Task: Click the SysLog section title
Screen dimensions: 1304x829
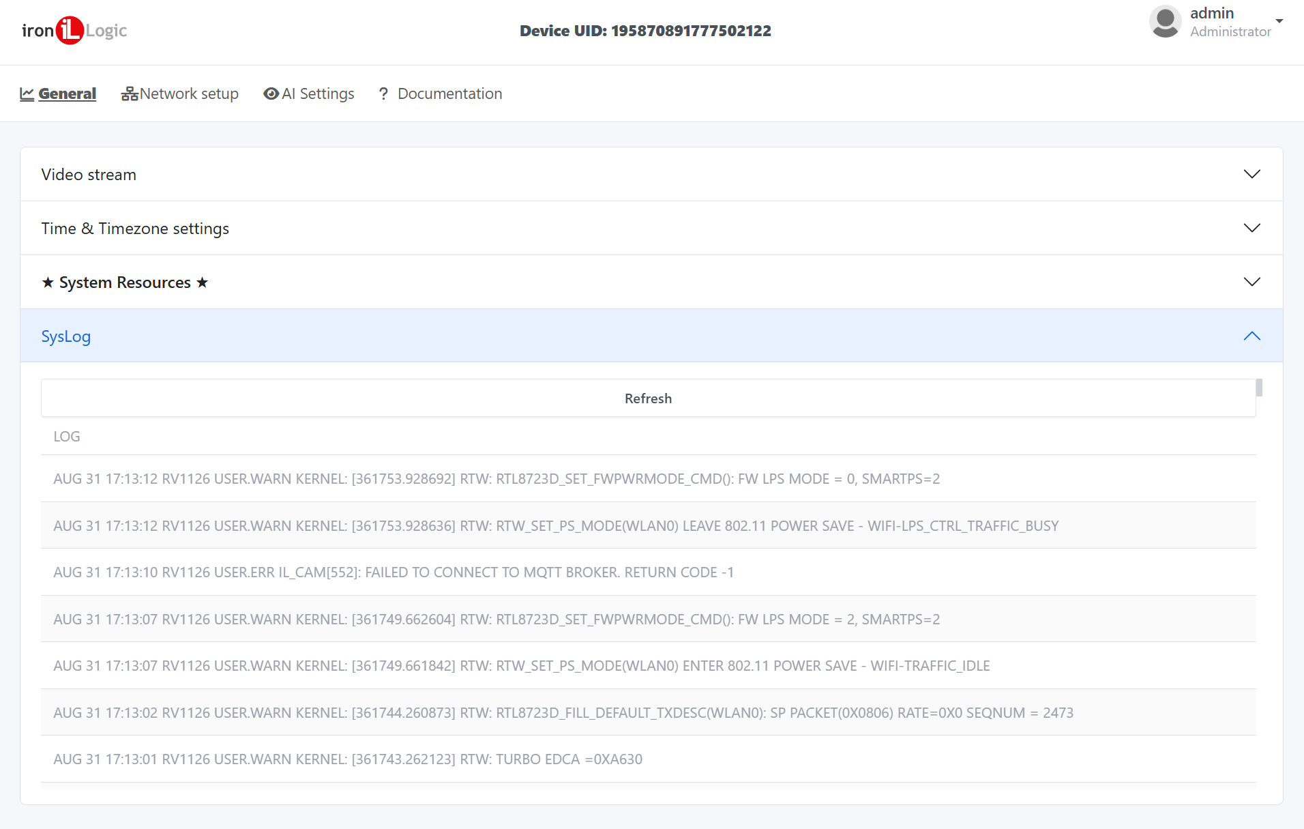Action: pos(66,336)
